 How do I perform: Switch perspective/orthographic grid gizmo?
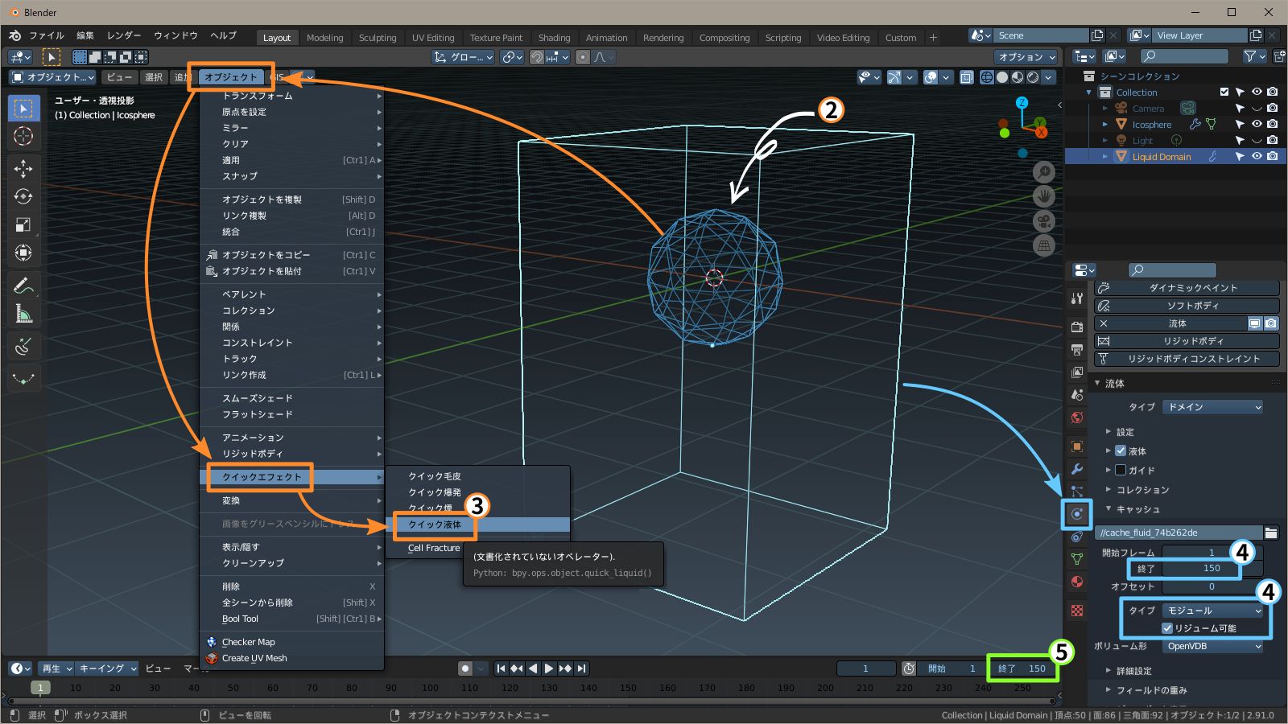(1044, 245)
